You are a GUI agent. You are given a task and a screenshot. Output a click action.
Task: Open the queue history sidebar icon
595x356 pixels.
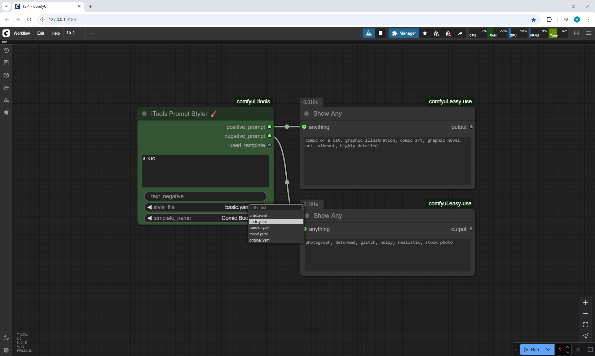[x=6, y=50]
